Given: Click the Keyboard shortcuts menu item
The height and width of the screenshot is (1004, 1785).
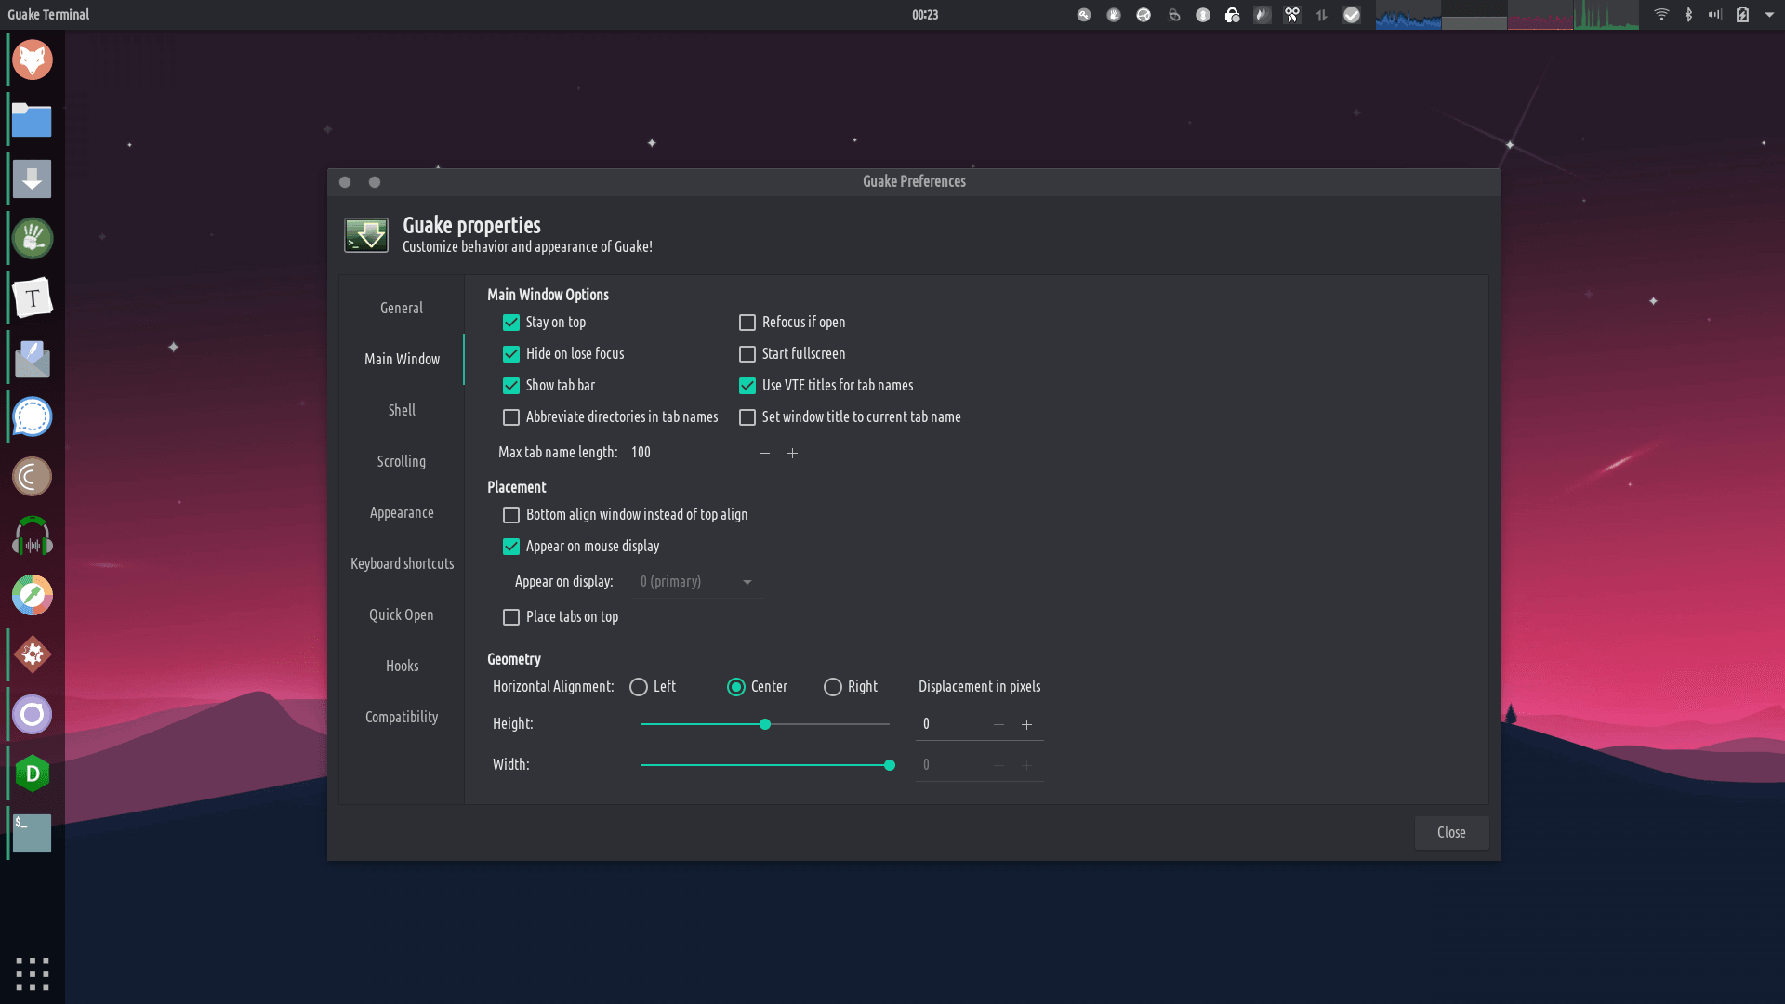Looking at the screenshot, I should click(401, 562).
